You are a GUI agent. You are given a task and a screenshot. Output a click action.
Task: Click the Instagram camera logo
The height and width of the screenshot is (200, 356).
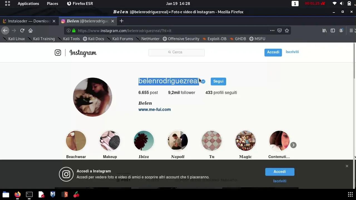point(58,52)
